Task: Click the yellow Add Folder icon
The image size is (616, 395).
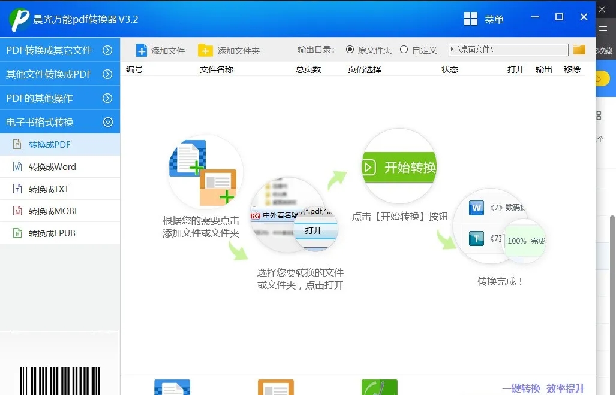Action: [205, 50]
